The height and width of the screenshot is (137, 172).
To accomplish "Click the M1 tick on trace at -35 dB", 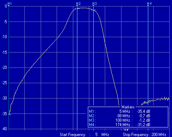I will click(x=10, y=115).
